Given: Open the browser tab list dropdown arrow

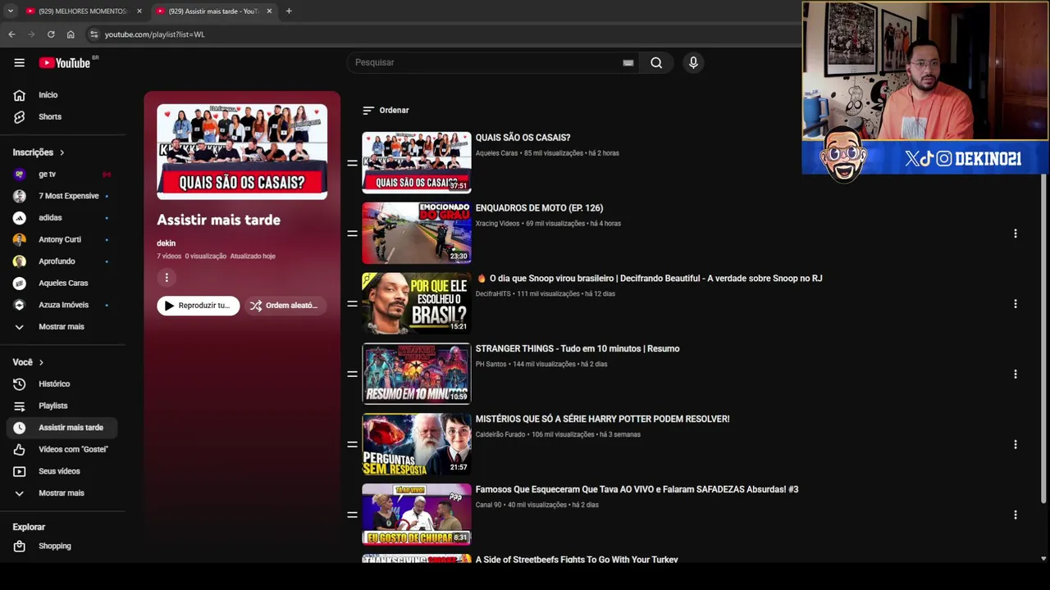Looking at the screenshot, I should click(10, 11).
